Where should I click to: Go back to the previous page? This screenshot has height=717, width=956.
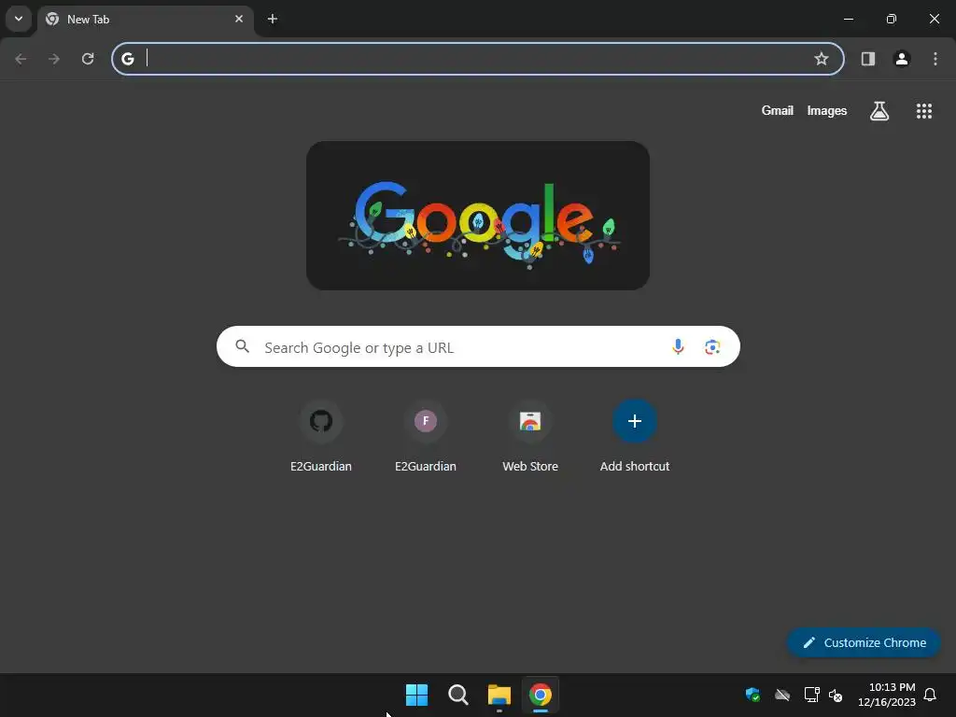21,59
